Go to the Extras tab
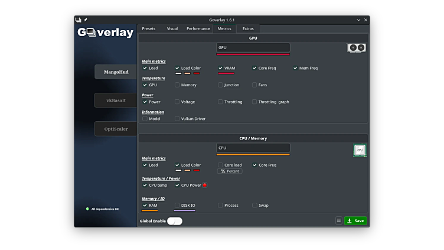Image resolution: width=444 pixels, height=250 pixels. tap(248, 28)
